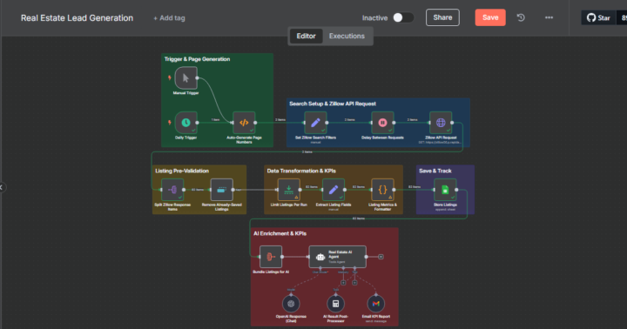Toggle the workflow Inactive switch
627x329 pixels.
(403, 17)
